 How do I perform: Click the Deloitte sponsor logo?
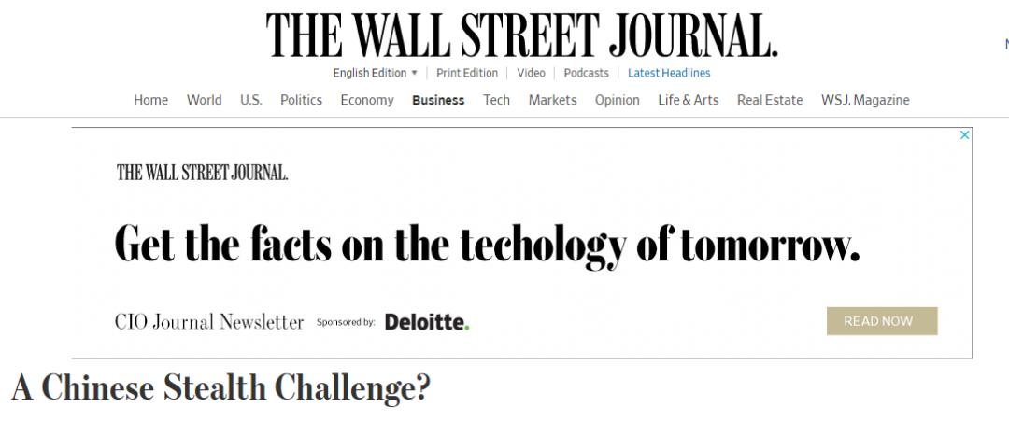[x=427, y=322]
